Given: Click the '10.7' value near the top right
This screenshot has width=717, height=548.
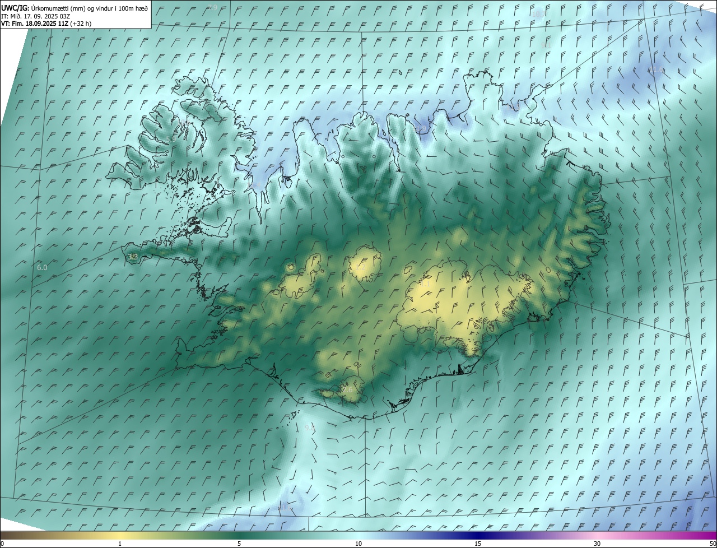Looking at the screenshot, I should tap(538, 14).
